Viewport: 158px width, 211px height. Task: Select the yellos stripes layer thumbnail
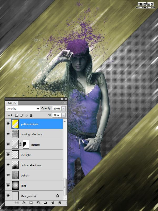coord(16,124)
